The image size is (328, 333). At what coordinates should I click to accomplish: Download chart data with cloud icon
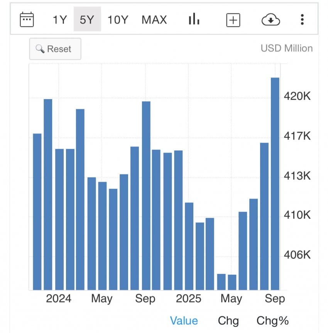tap(271, 20)
